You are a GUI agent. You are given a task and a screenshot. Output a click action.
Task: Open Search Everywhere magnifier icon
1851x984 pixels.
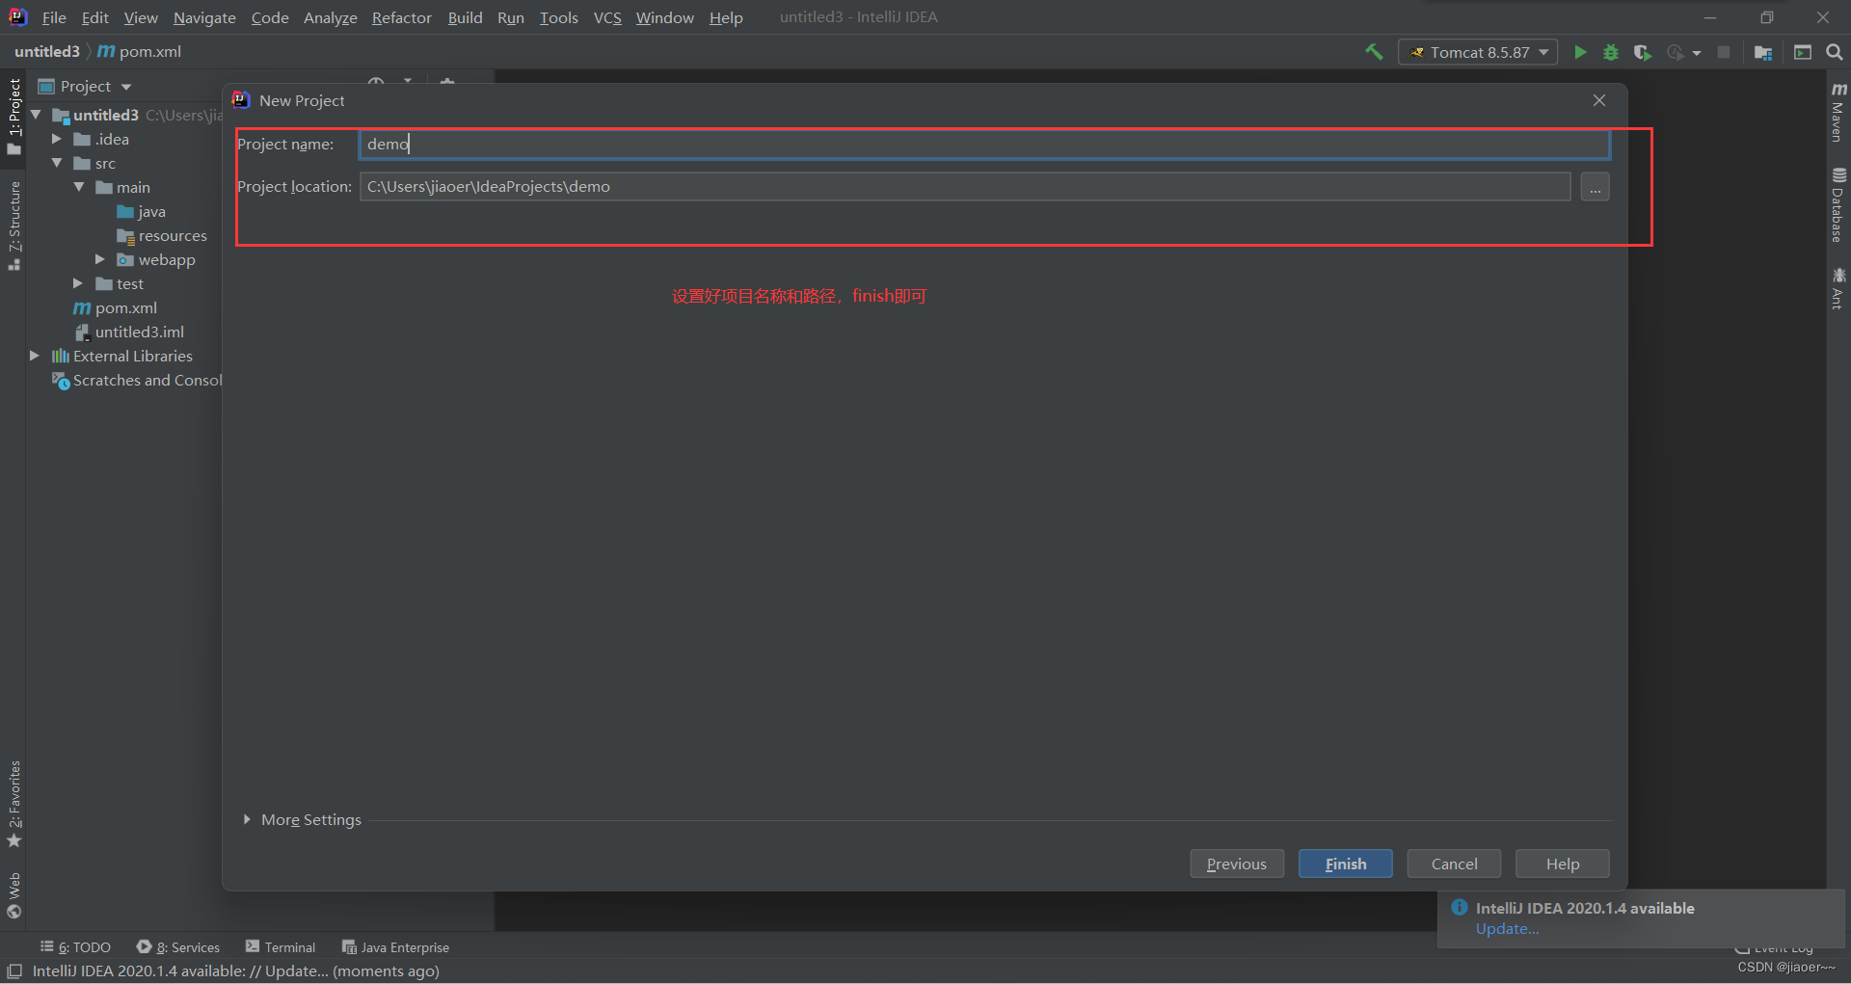(1835, 52)
